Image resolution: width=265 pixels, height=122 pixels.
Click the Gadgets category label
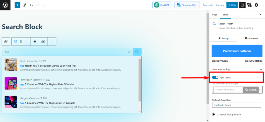(x=24, y=98)
